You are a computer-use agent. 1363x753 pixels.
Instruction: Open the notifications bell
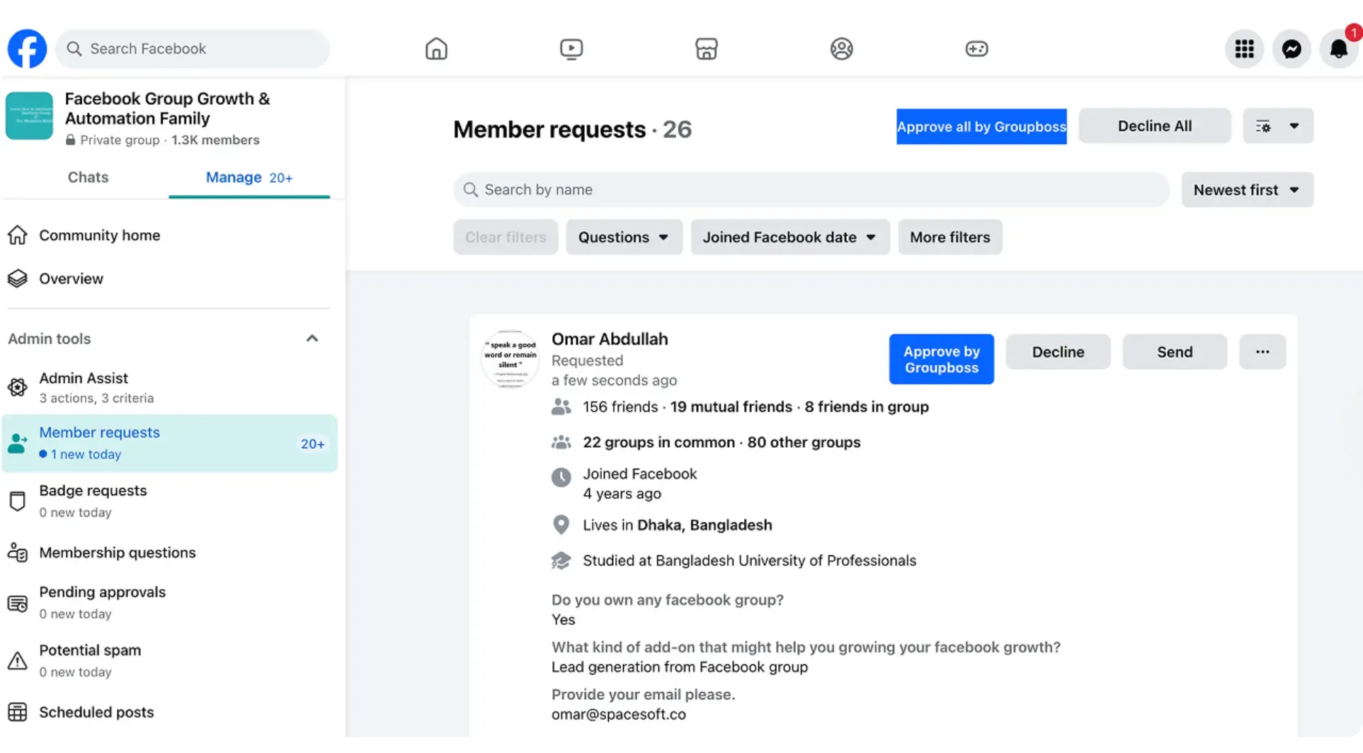(x=1338, y=49)
